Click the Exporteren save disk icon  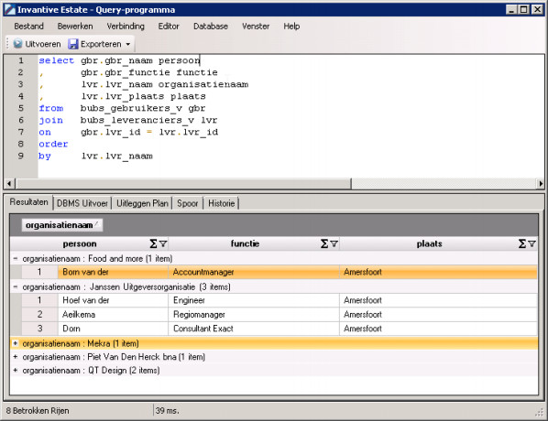tap(73, 44)
